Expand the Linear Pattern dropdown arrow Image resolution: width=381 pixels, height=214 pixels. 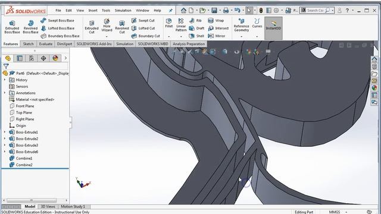click(181, 37)
